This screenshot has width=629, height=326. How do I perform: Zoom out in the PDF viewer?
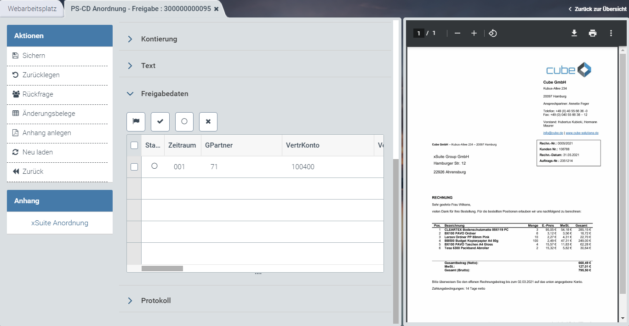coord(457,33)
